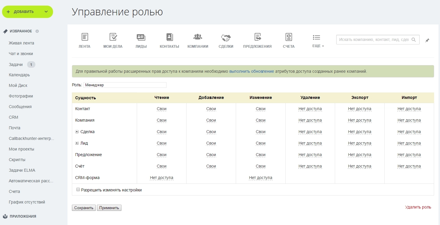Select the Сделки handshake icon

[226, 38]
